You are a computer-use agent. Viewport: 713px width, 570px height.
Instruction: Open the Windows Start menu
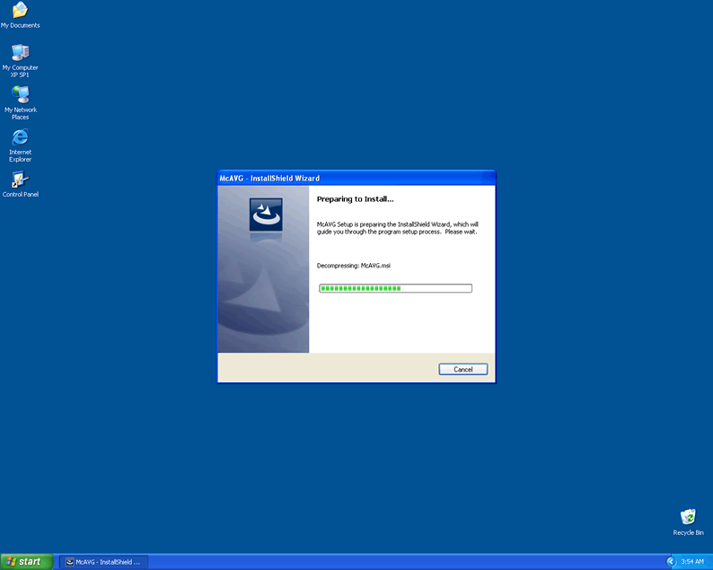pos(26,562)
